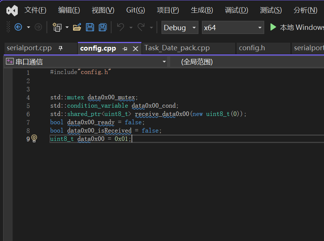Toggle the pin on the config.cpp tab

125,49
